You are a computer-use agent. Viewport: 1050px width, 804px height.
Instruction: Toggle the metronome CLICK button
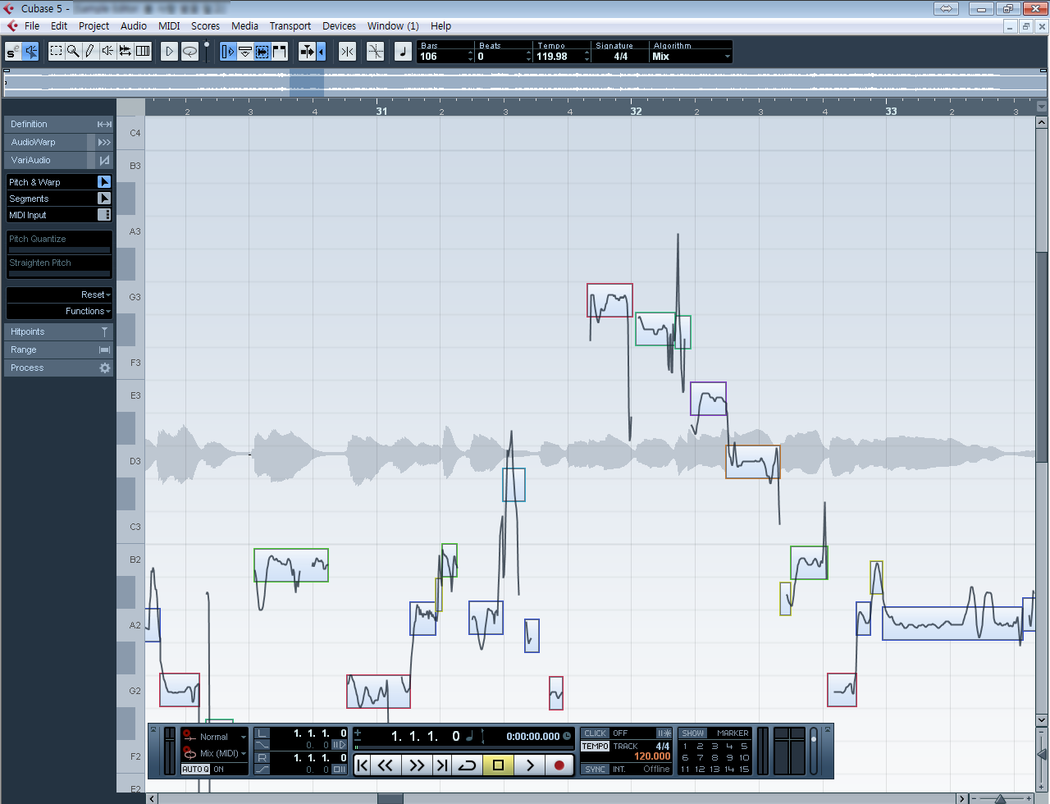596,733
